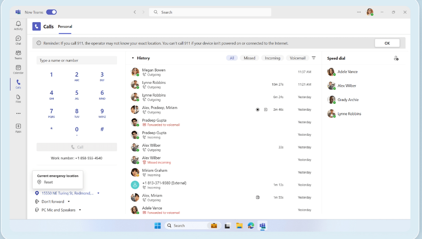
Task: Go to Teams in the sidebar
Action: coord(18,55)
